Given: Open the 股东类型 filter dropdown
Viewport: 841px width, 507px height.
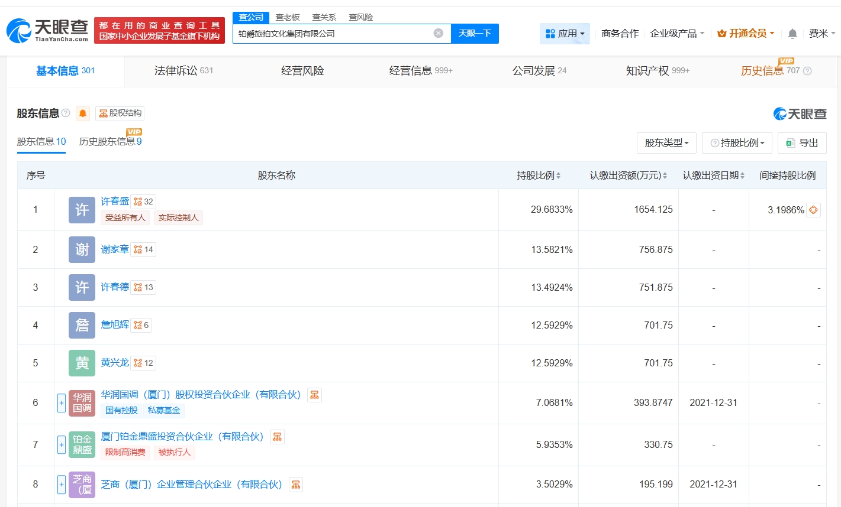Looking at the screenshot, I should pos(666,143).
